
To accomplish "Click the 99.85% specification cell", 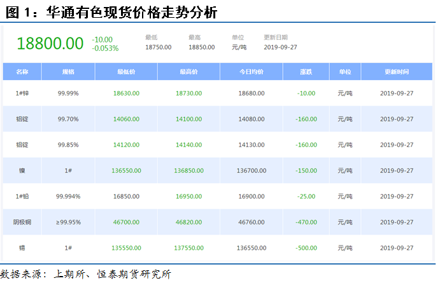I will (x=68, y=145).
